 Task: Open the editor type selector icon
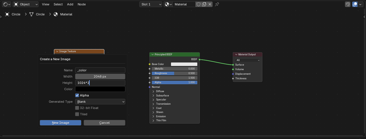[x=7, y=4]
